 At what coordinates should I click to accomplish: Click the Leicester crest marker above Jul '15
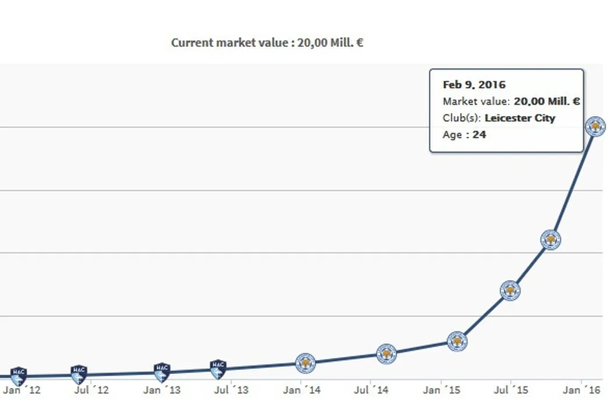click(x=510, y=291)
